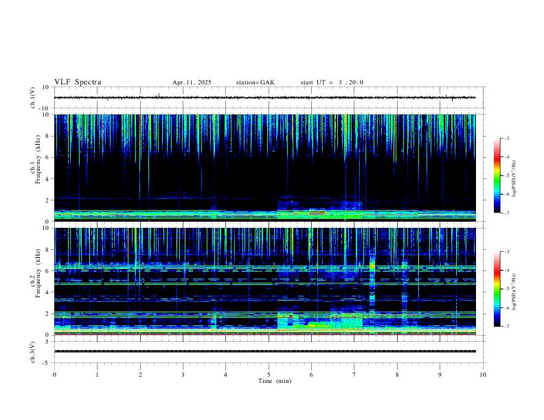Click the "start UT = 3 : 20: 0" label
The image size is (544, 420).
(x=332, y=82)
